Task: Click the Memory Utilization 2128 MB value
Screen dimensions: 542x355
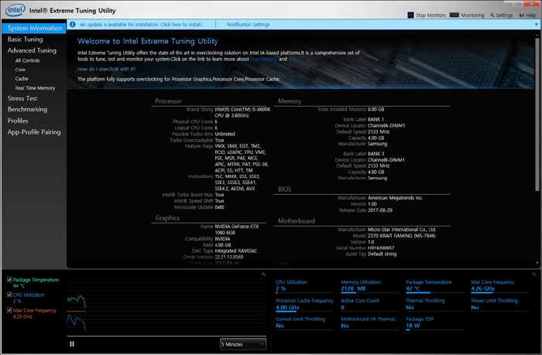Action: (353, 288)
